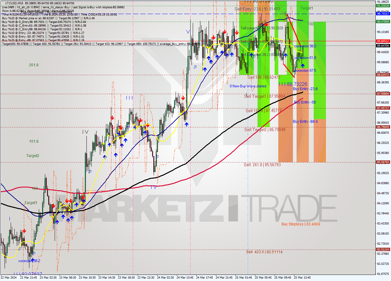Click the '0 New Buy Wave started' label
Screen dimensions: 391x281
(x=248, y=86)
